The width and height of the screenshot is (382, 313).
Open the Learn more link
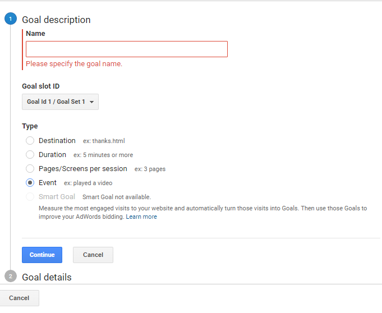pos(141,217)
